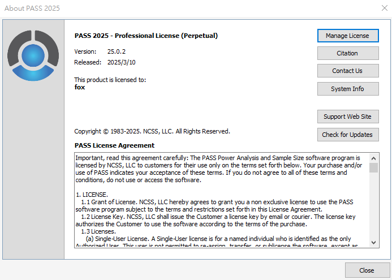Image resolution: width=392 pixels, height=280 pixels.
Task: Click the X at title bar corner
Action: 385,8
